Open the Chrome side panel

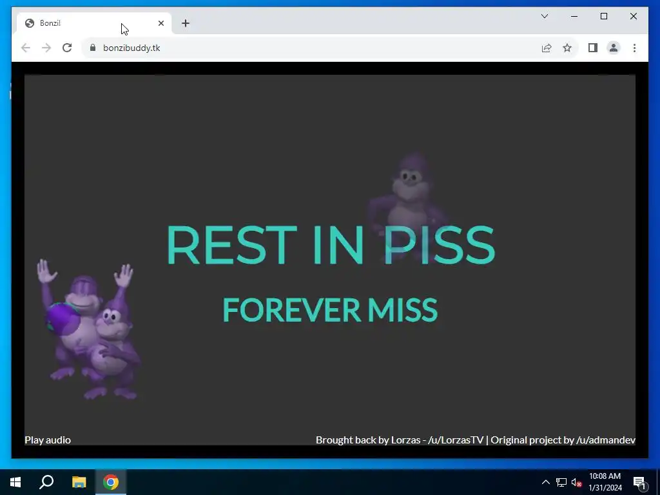point(593,48)
